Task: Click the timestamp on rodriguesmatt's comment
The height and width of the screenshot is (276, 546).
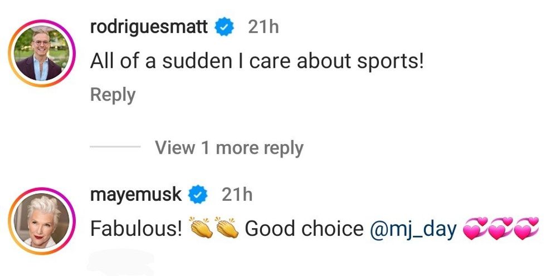Action: (263, 27)
